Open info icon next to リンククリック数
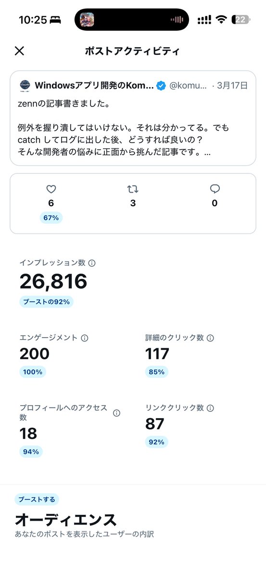Viewport: 266px width, 578px height. [x=210, y=408]
